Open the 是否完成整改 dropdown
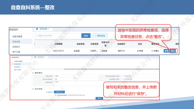Viewport: 194px width, 109px height. tap(77, 79)
